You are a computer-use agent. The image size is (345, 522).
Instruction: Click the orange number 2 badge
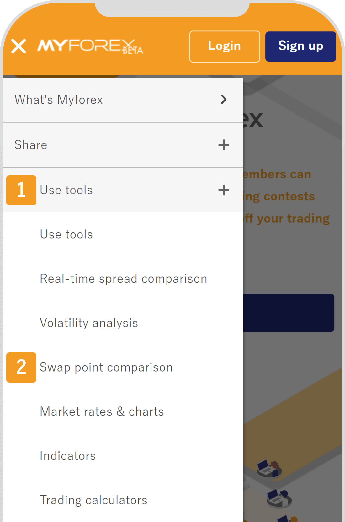[21, 367]
